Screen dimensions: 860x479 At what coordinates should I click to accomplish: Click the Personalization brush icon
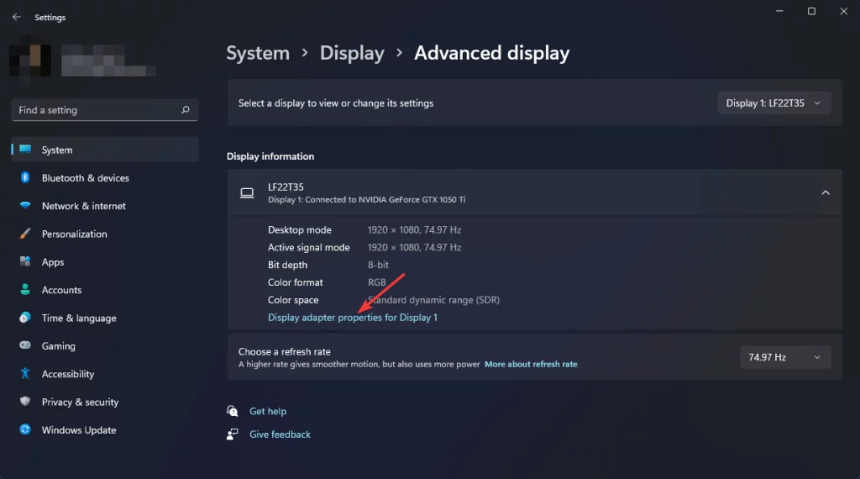tap(25, 233)
